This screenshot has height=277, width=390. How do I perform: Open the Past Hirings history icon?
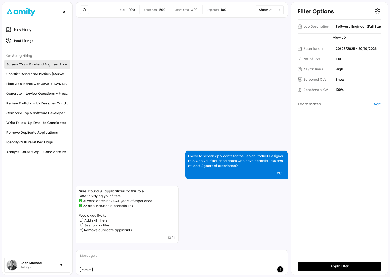pyautogui.click(x=9, y=41)
